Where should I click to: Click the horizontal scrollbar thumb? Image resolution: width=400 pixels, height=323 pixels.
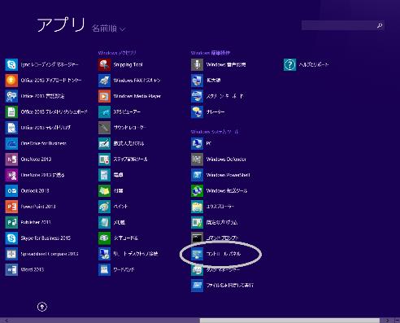(289, 321)
